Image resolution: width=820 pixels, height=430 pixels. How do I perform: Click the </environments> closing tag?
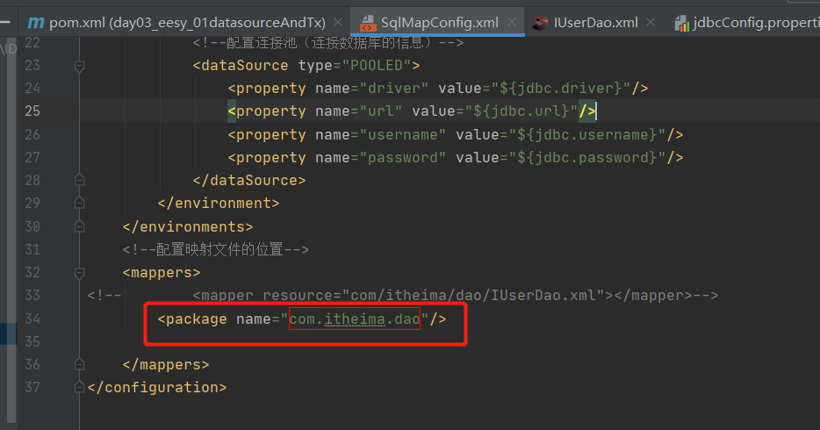[x=188, y=226]
